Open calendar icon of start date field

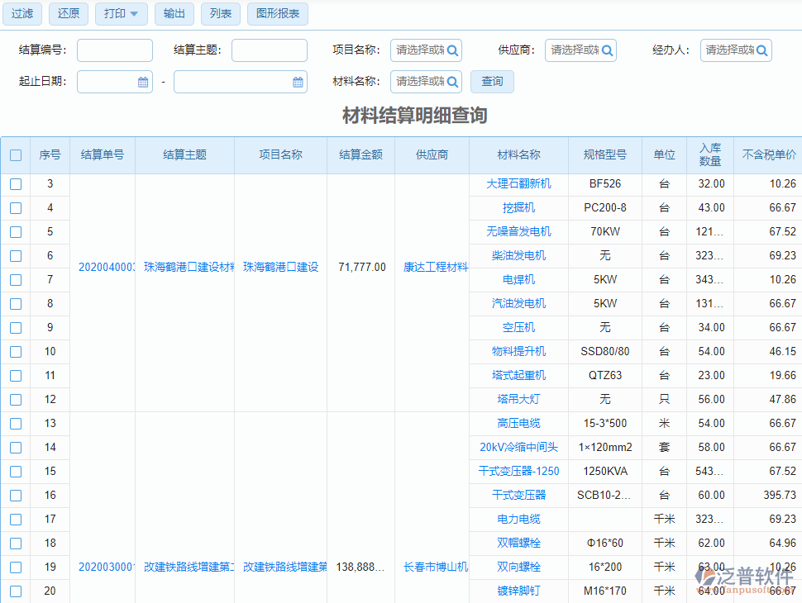click(x=143, y=83)
